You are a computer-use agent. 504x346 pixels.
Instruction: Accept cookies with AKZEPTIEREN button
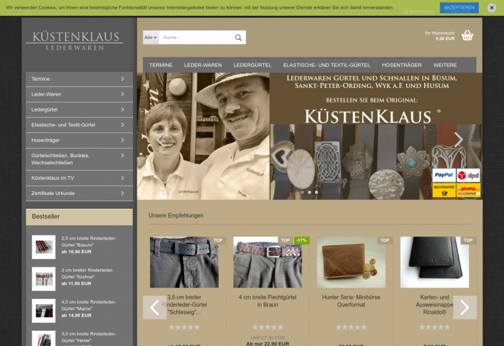click(x=459, y=8)
